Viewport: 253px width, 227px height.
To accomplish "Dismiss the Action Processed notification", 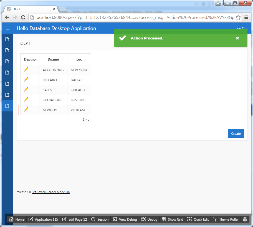I will (x=237, y=38).
